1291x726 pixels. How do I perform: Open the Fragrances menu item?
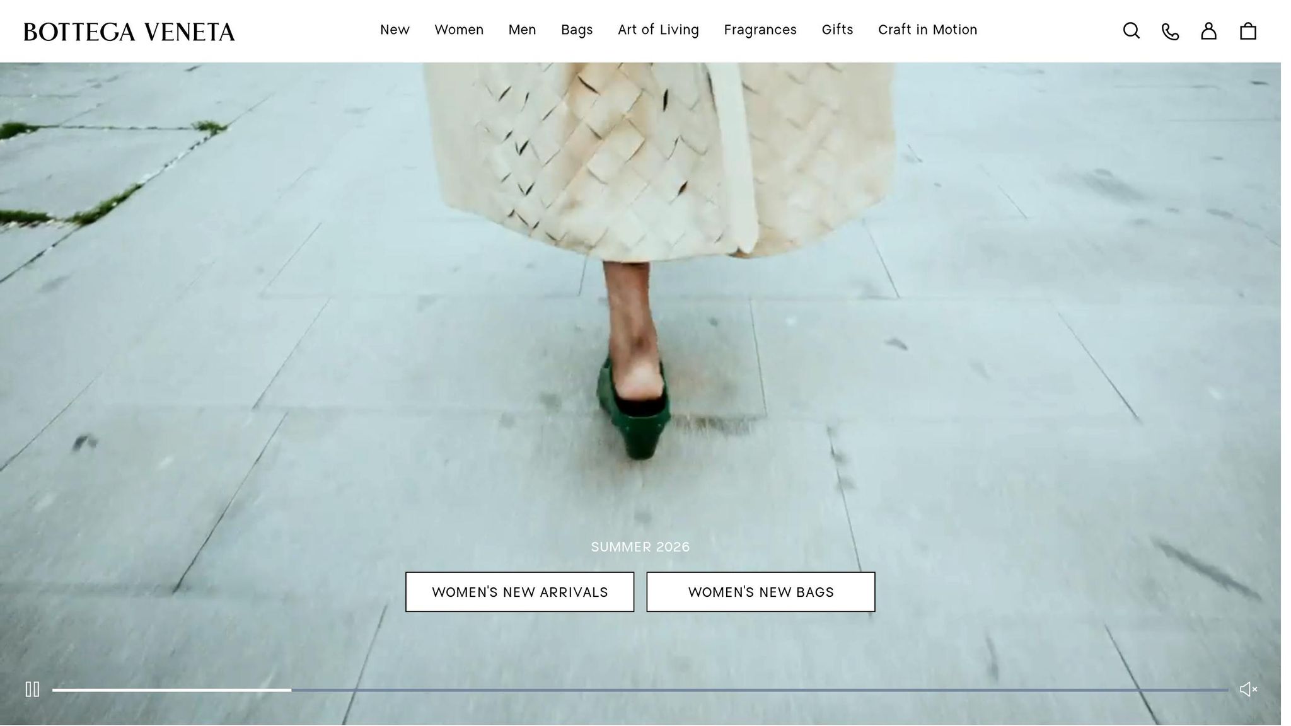pos(760,30)
